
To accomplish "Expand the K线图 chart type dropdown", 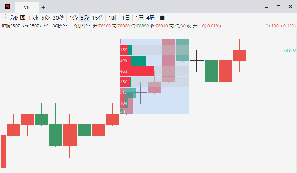I will [88, 26].
